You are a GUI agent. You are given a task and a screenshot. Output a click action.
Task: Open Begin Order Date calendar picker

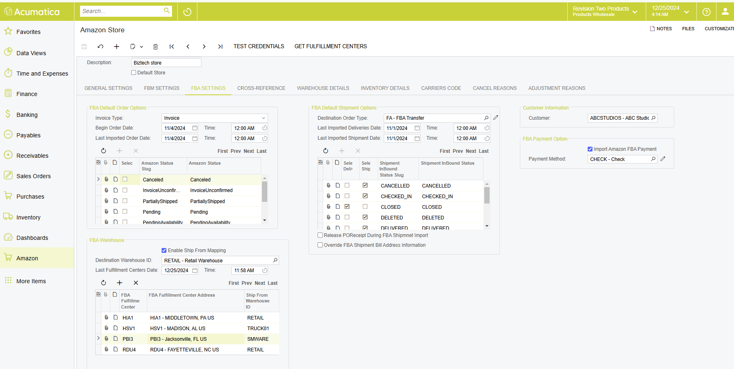click(195, 128)
